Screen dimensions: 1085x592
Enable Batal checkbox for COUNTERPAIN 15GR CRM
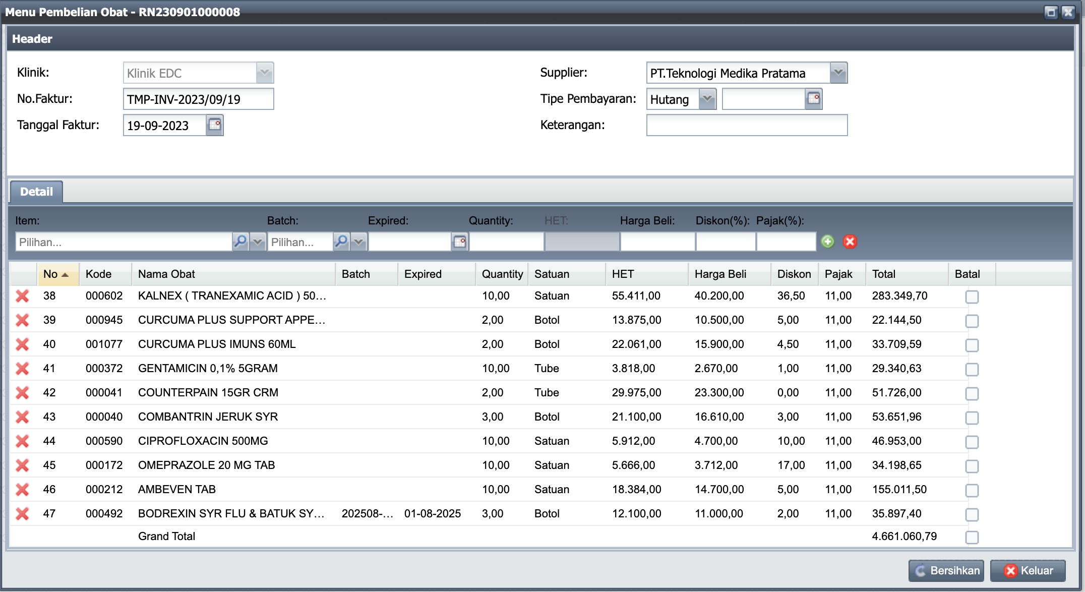tap(972, 394)
